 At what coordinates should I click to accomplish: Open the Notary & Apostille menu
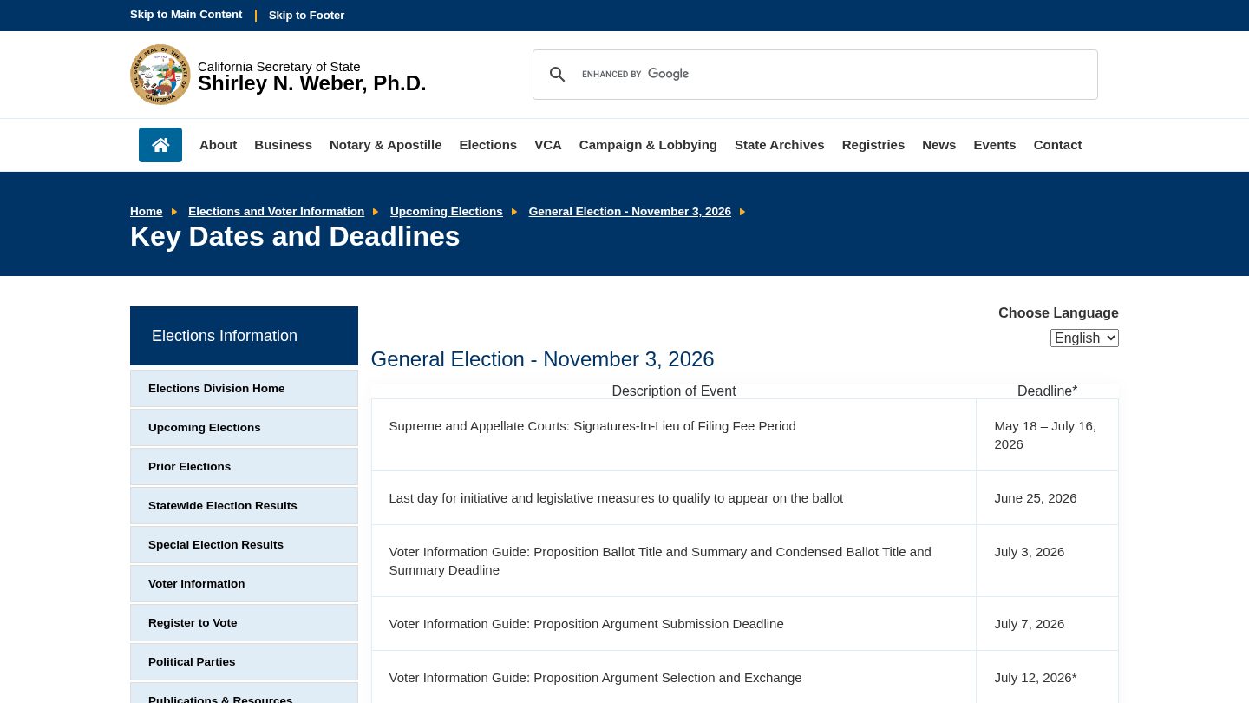click(385, 145)
